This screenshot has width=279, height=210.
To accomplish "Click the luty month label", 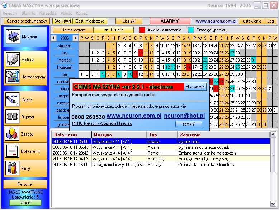I will point(65,53).
